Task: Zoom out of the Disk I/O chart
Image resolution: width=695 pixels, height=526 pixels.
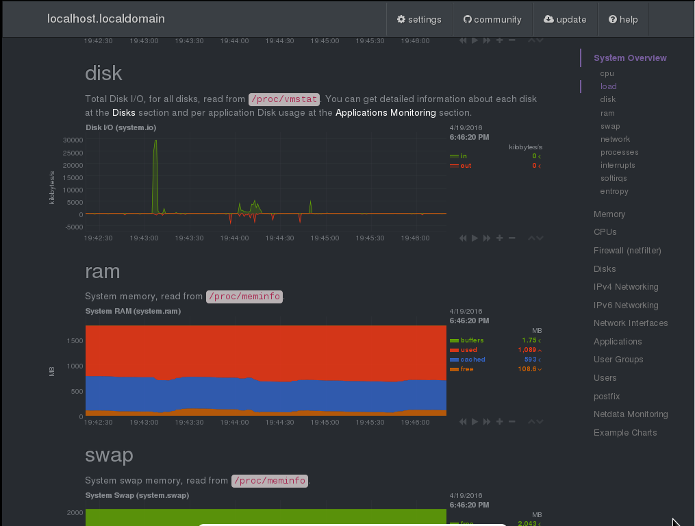Action: pos(512,238)
